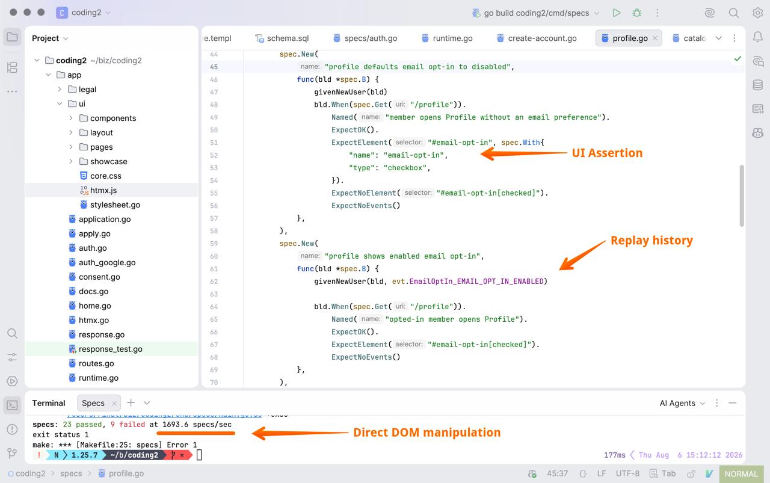Switch to the runtime.go editor tab

pos(446,38)
